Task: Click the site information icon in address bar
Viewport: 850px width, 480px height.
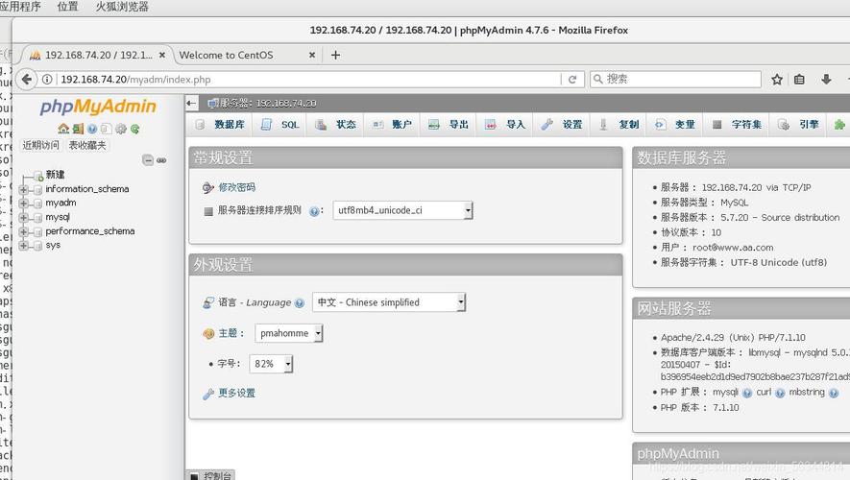Action: pos(47,80)
